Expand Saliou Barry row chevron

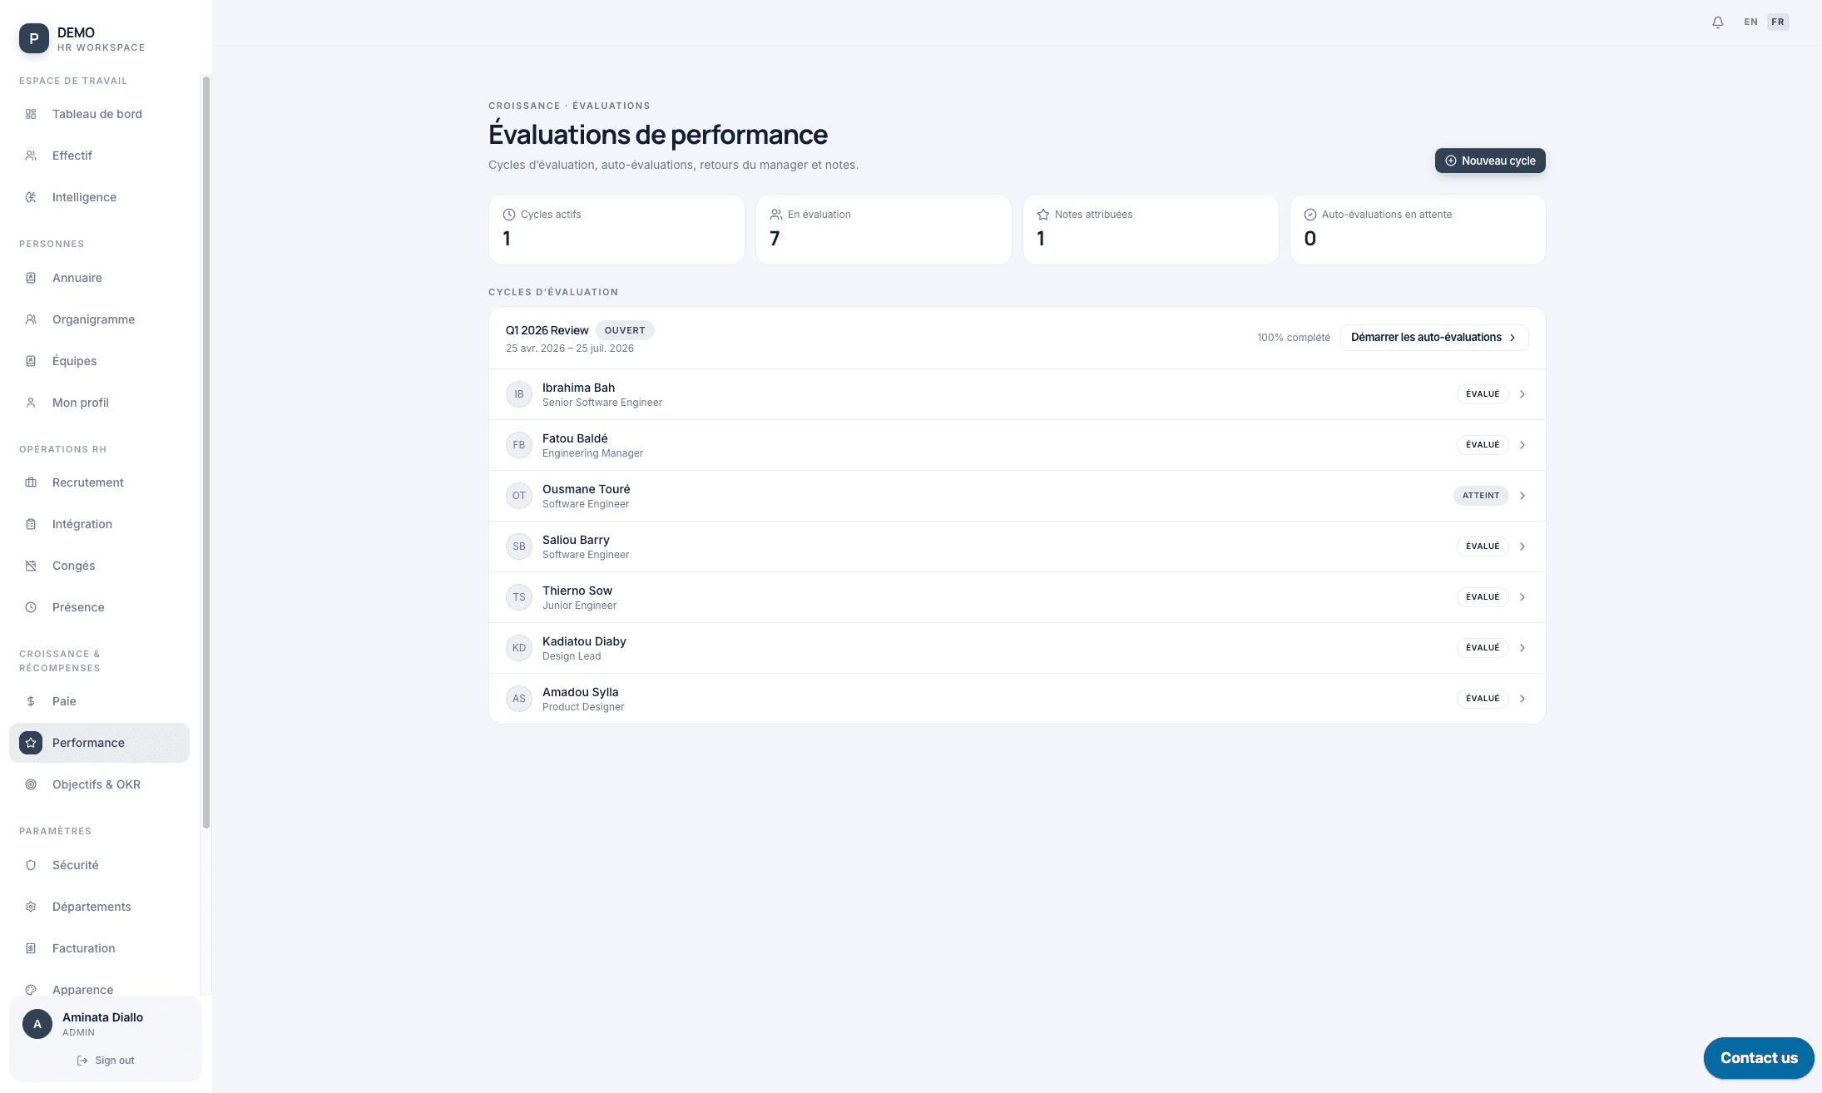1522,546
